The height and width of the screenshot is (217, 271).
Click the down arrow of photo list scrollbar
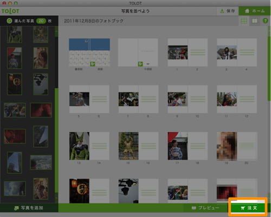[x=56, y=198]
